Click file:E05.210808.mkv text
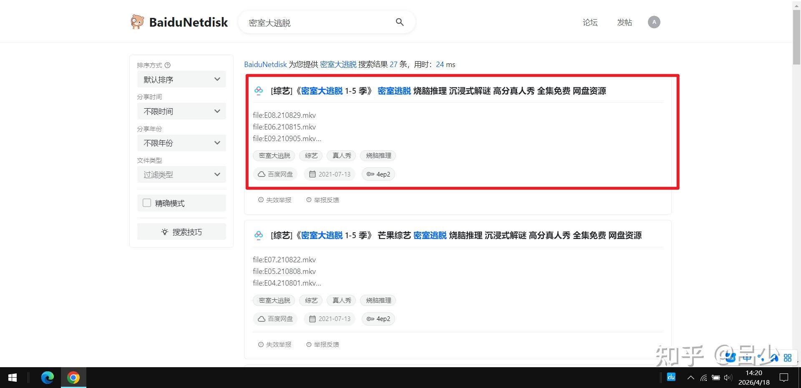801x388 pixels. pyautogui.click(x=284, y=271)
